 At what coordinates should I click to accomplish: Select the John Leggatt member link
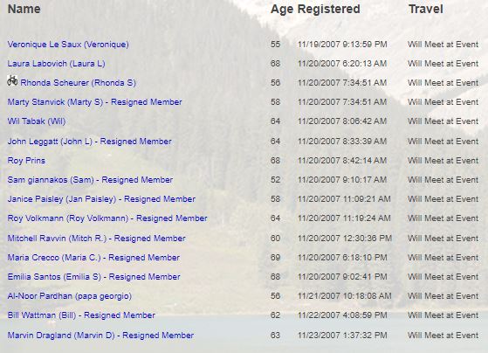(x=89, y=142)
